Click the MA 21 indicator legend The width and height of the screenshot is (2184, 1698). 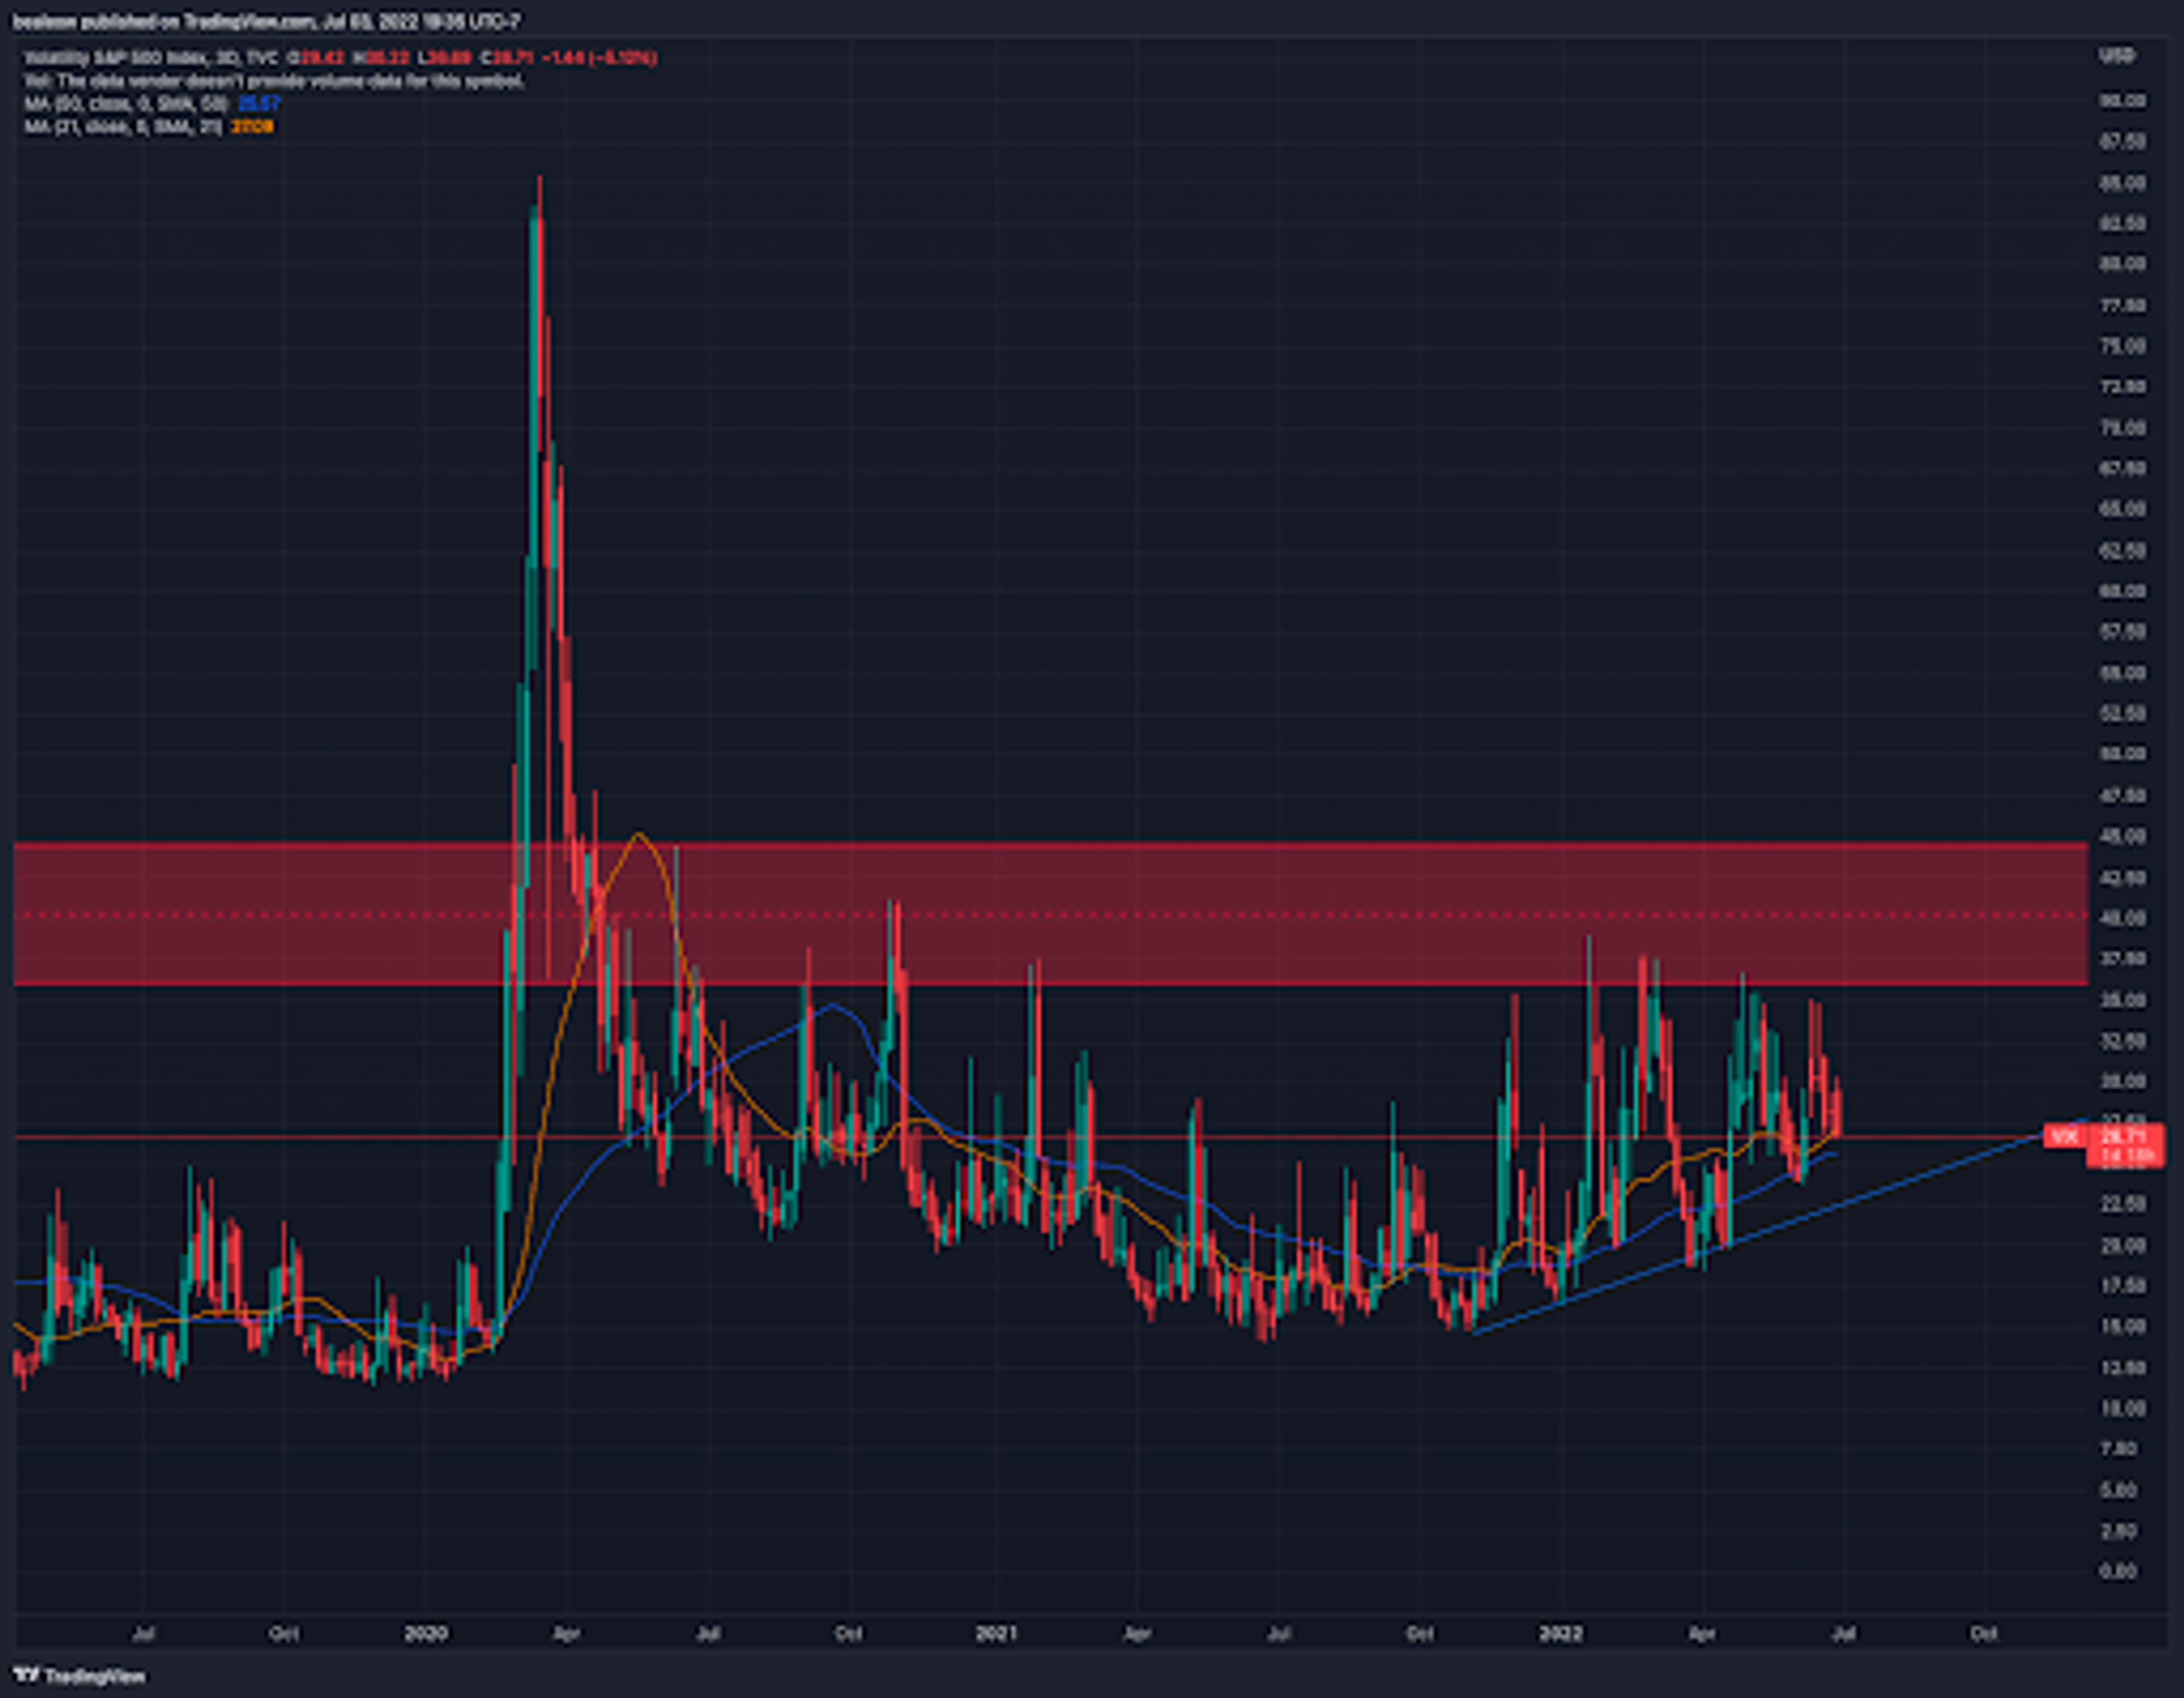[x=122, y=127]
